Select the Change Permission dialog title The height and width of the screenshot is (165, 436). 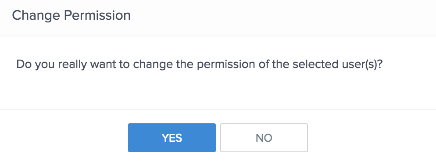tap(71, 15)
